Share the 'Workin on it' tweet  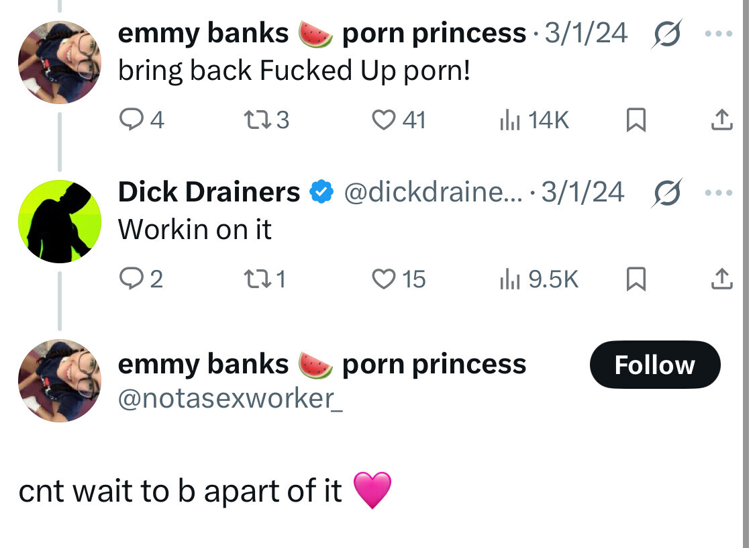721,278
